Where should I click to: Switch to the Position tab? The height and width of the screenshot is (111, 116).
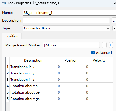(12, 36)
